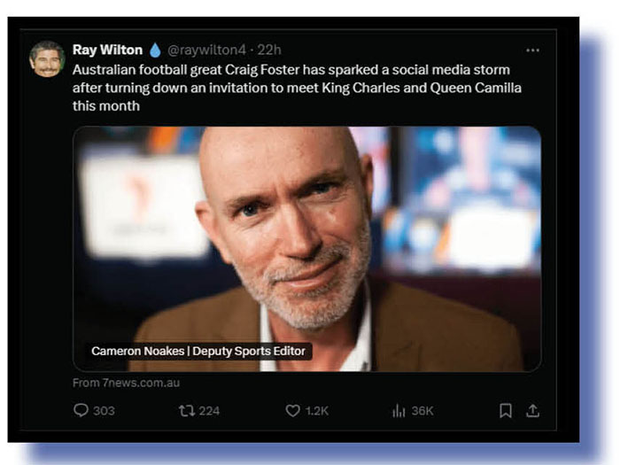Click the blue water droplet emoji
The height and width of the screenshot is (465, 628).
coord(155,50)
